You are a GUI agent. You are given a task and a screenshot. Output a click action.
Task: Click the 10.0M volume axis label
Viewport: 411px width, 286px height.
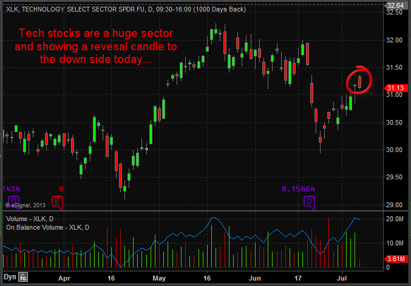[x=395, y=243]
